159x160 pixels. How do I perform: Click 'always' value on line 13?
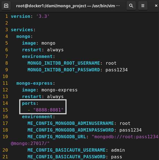(55, 97)
